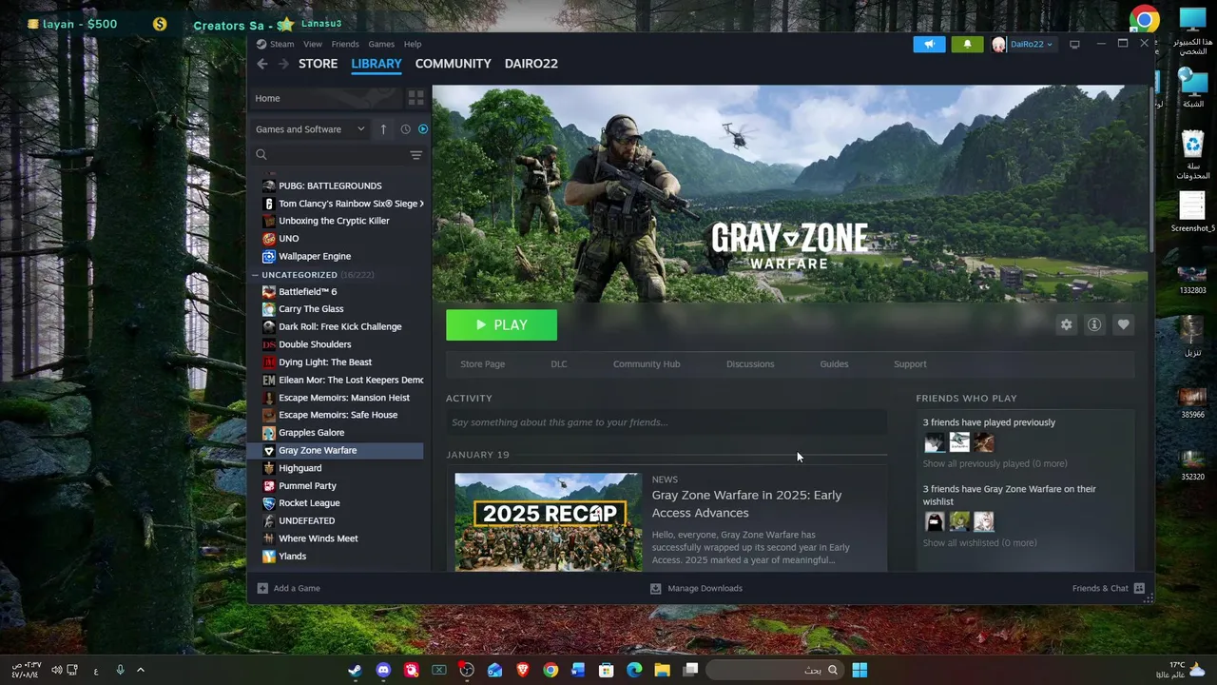This screenshot has height=685, width=1217.
Task: Click the sort ascending arrow in library sidebar
Action: pyautogui.click(x=383, y=129)
